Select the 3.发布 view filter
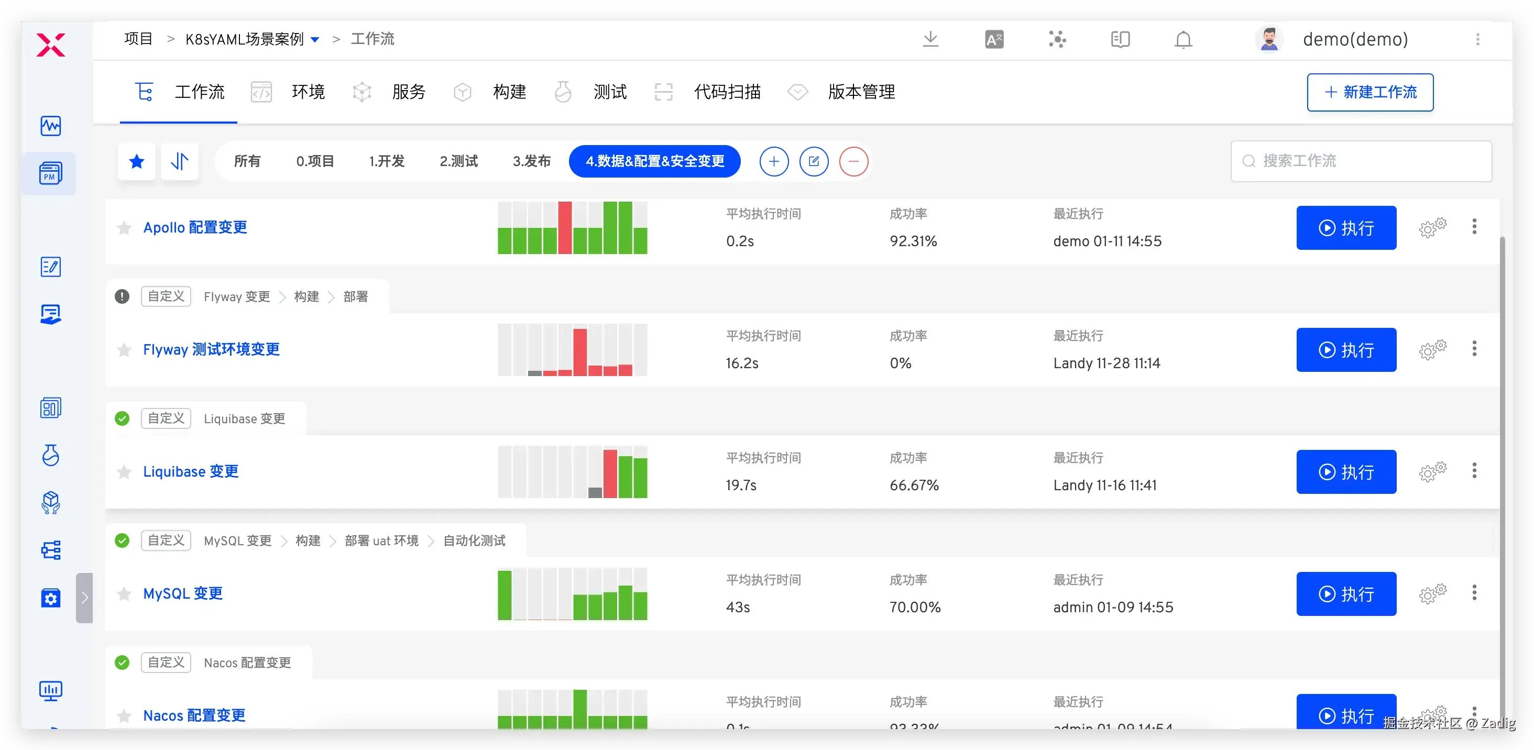The width and height of the screenshot is (1534, 750). coord(531,161)
